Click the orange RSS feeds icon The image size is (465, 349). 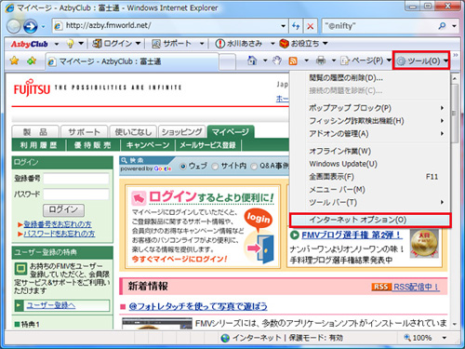coord(293,60)
